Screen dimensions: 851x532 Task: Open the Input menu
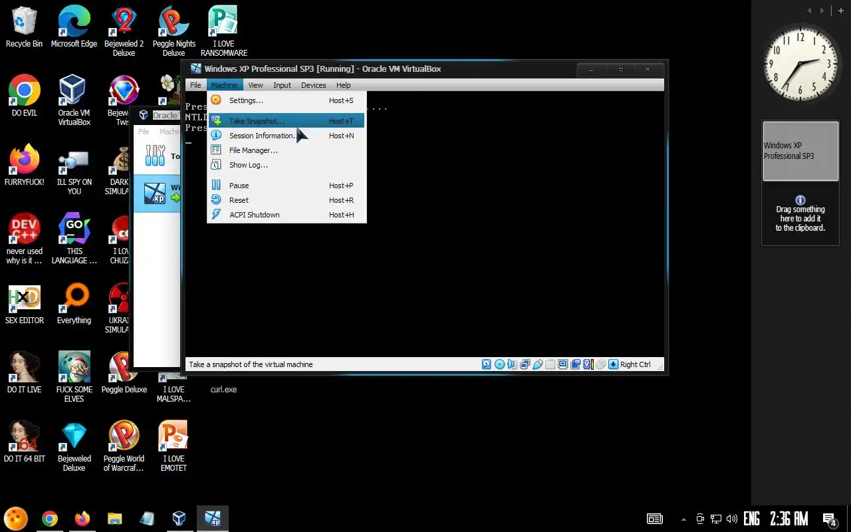[282, 85]
